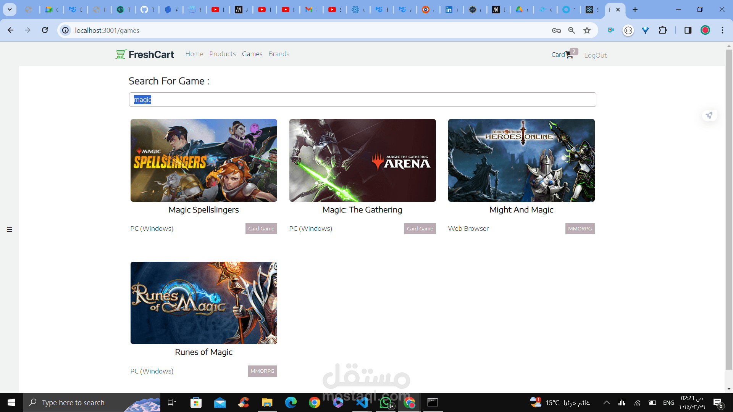Image resolution: width=733 pixels, height=412 pixels.
Task: Click the FreshCart logo icon
Action: [121, 54]
